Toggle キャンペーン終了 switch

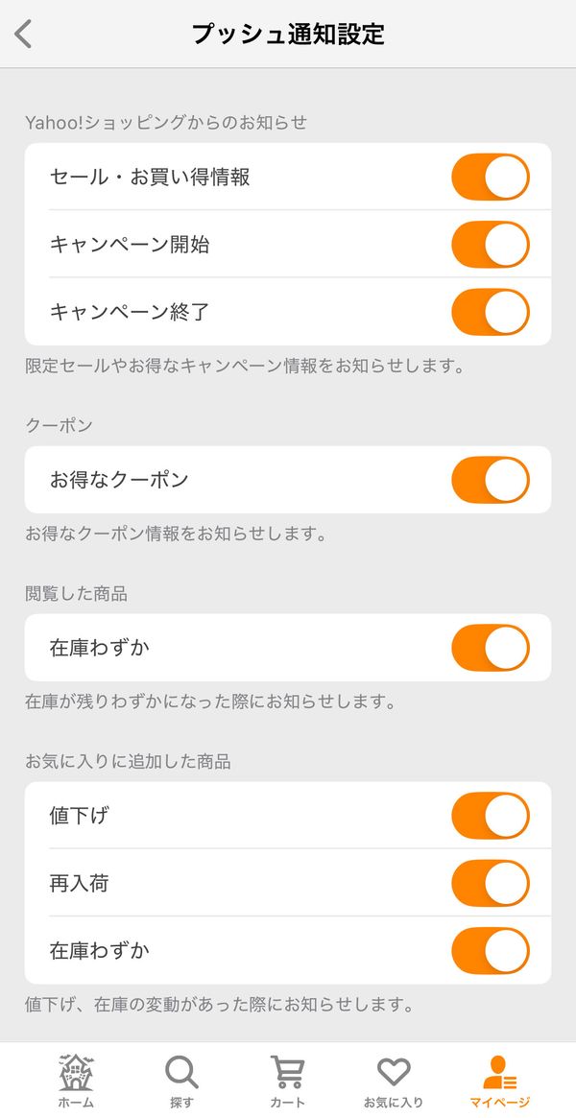pos(491,312)
